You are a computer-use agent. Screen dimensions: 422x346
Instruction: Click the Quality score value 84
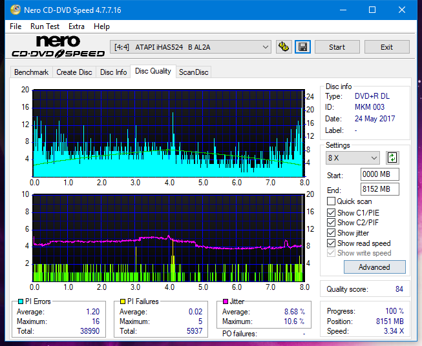(x=399, y=289)
